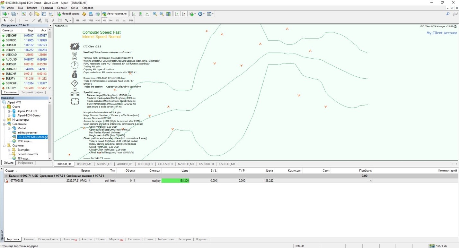Toggle the Market Watch panel icon

click(24, 14)
